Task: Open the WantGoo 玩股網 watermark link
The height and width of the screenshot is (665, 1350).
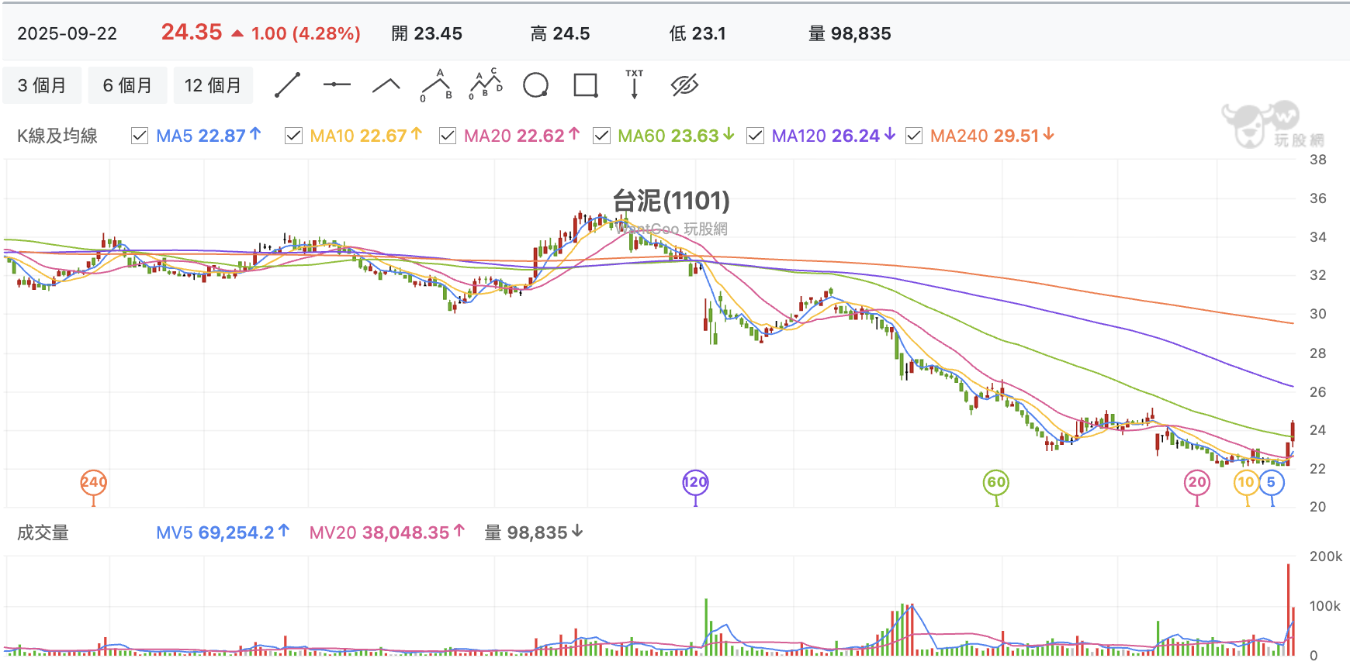Action: coord(672,229)
